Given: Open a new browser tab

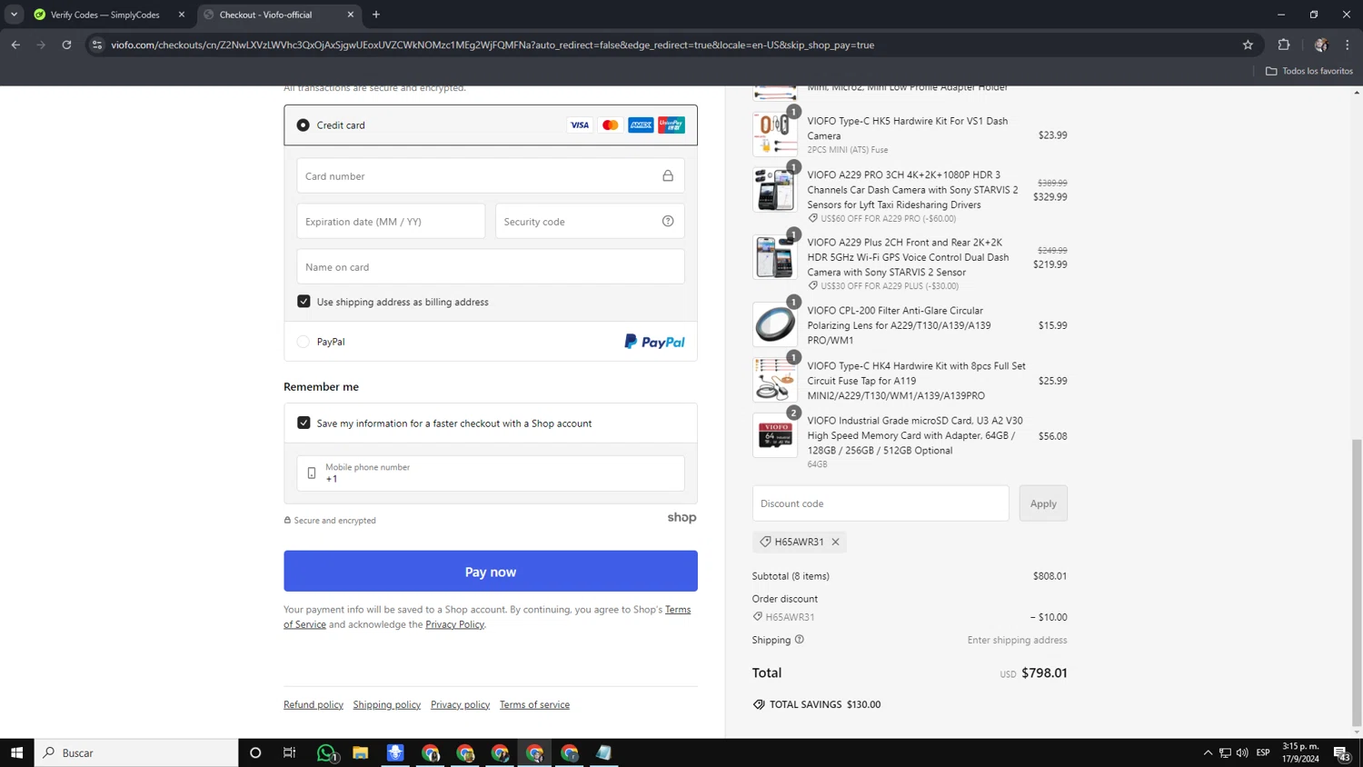Looking at the screenshot, I should click(376, 15).
